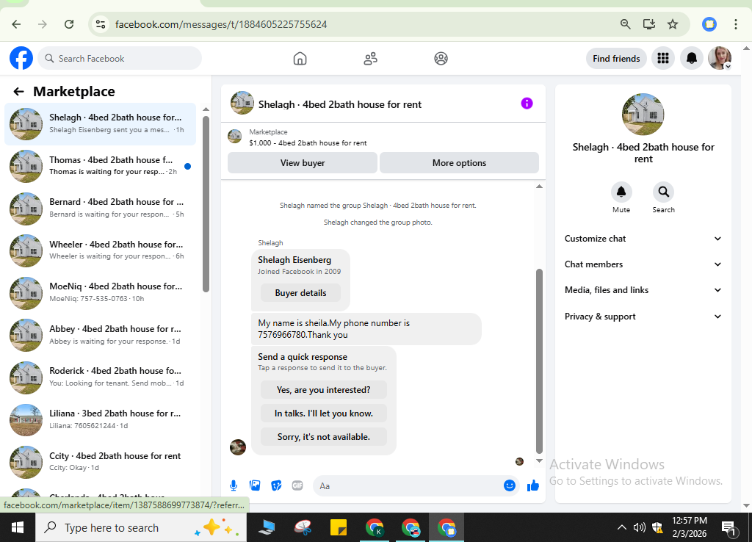Send quick response 'In talks. I'll let you know.'
This screenshot has height=542, width=752.
[323, 413]
